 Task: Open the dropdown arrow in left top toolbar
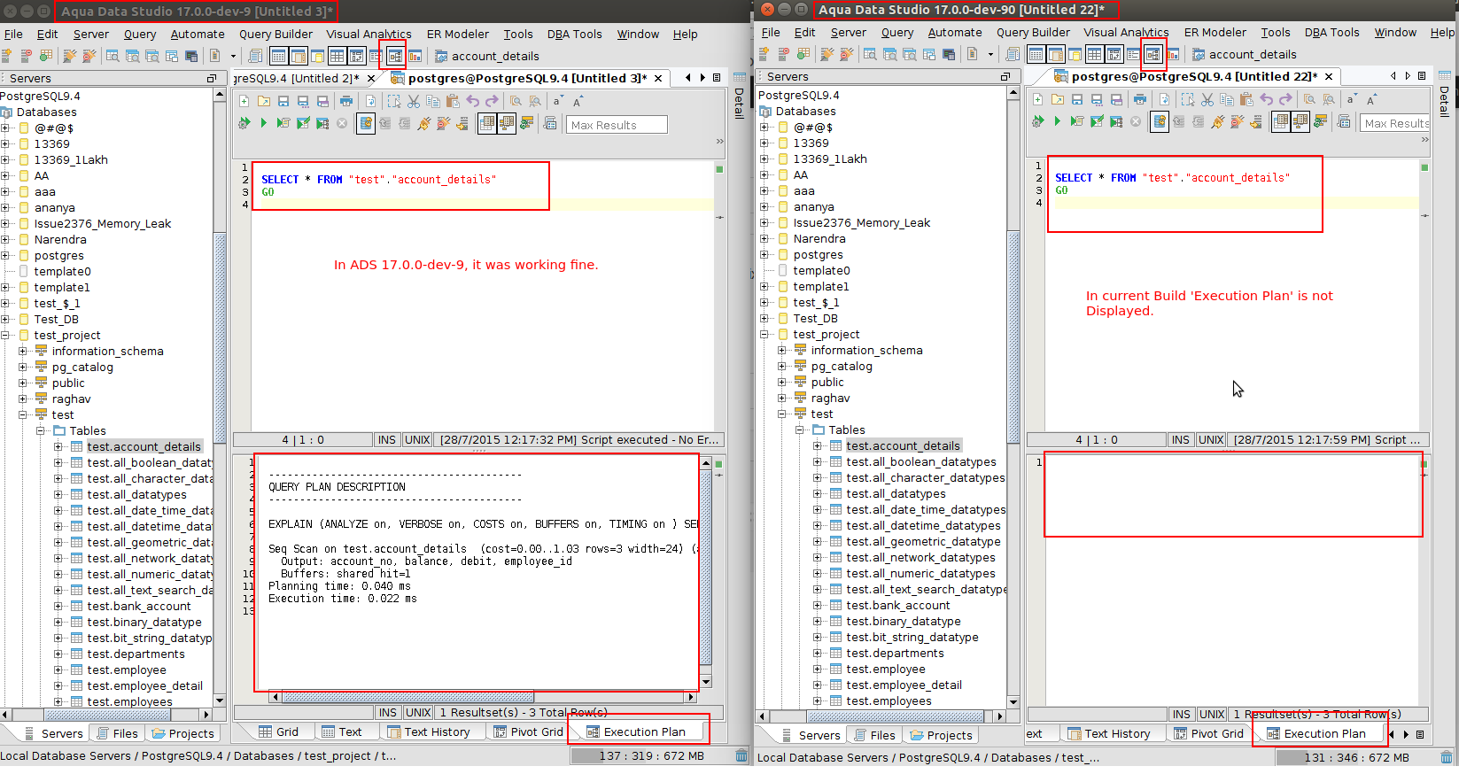point(234,56)
